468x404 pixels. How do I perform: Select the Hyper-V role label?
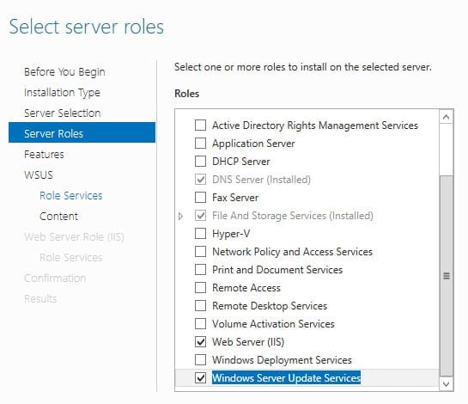231,234
